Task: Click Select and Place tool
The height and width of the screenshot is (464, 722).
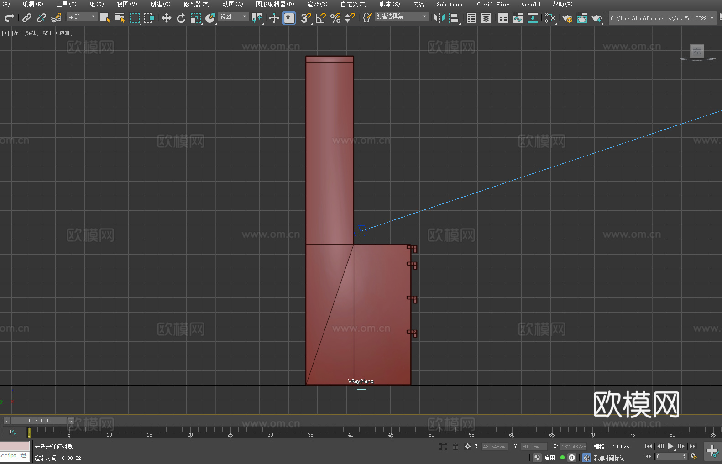Action: [210, 18]
